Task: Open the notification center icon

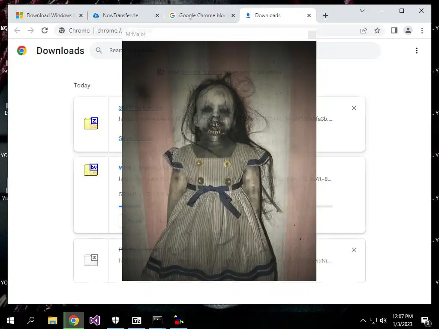Action: [426, 320]
